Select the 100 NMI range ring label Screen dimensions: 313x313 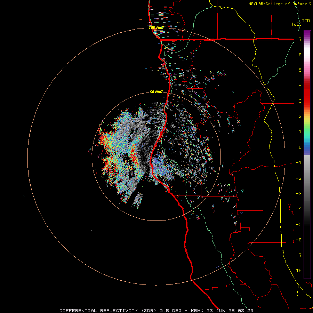click(156, 27)
